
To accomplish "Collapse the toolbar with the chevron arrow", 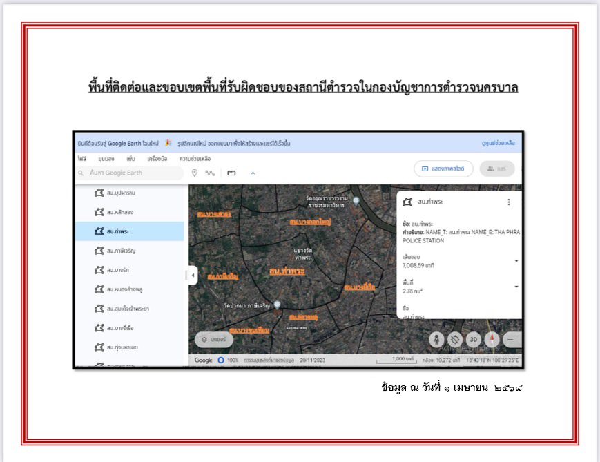I will pos(253,173).
